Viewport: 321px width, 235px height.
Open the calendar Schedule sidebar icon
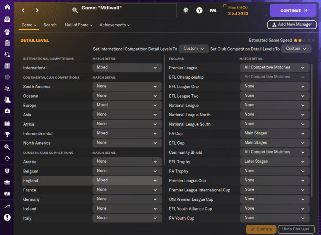[7, 123]
